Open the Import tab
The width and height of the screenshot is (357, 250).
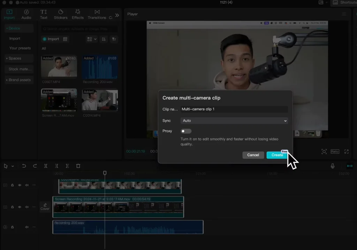click(9, 14)
